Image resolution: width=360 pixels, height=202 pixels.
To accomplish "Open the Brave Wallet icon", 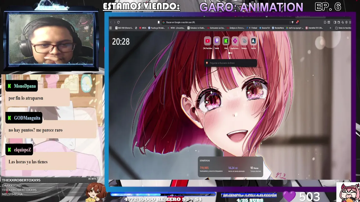I will click(339, 22).
